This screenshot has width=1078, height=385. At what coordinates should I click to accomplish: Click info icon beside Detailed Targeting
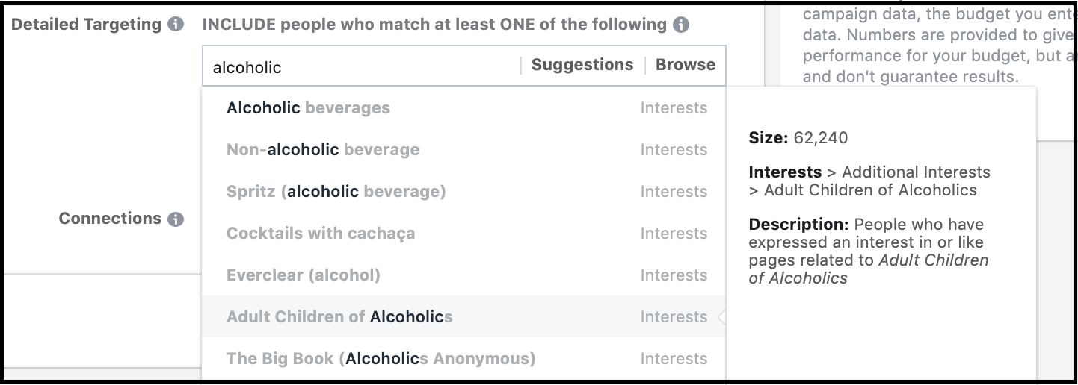[x=176, y=25]
